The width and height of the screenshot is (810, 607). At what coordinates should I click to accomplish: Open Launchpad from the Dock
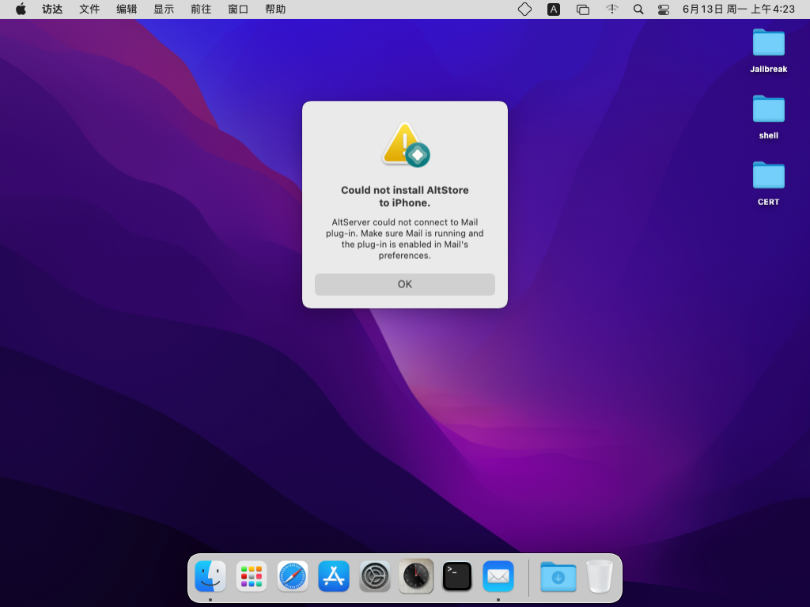point(251,576)
